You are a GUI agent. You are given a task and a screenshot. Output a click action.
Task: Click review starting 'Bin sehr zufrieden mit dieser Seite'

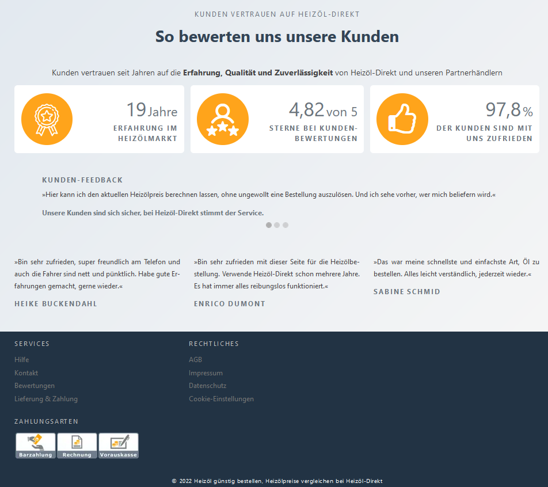pyautogui.click(x=277, y=274)
